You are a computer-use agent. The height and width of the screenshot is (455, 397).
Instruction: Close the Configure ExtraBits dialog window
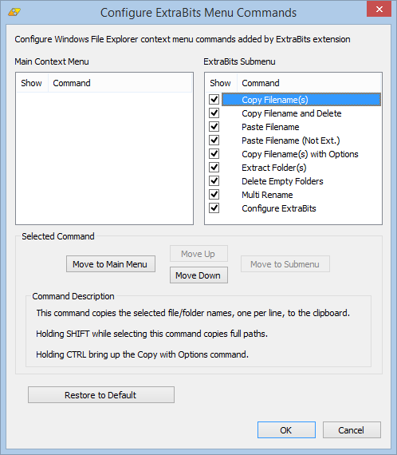(379, 10)
